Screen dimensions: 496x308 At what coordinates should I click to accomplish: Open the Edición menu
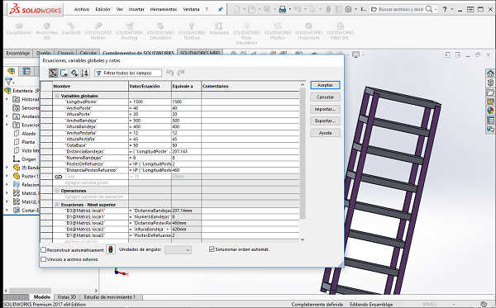click(103, 9)
